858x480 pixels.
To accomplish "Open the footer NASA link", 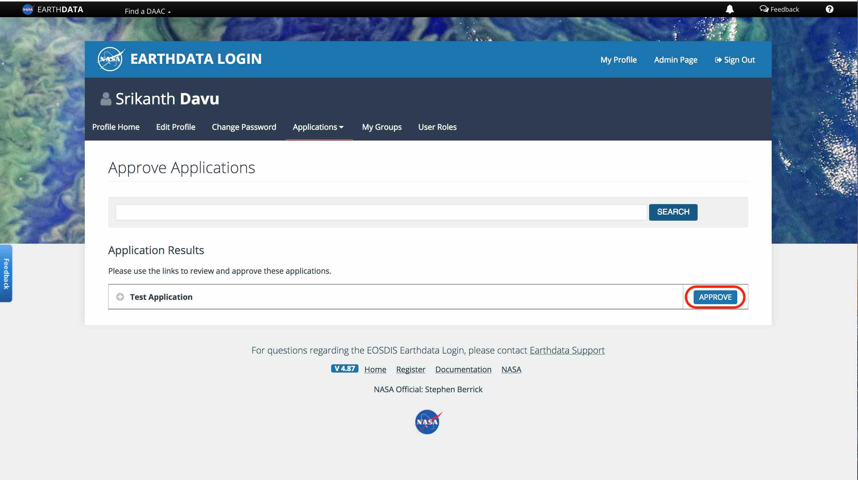I will [511, 369].
